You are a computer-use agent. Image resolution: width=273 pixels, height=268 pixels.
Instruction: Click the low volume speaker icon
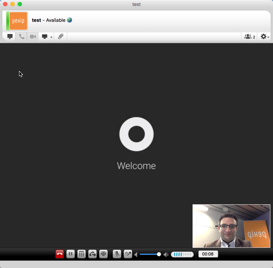136,254
